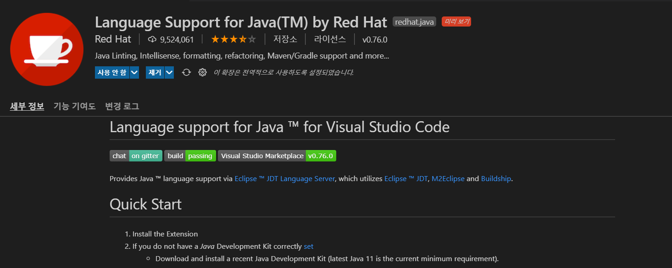Click the Red Hat publisher name
Screen dimensions: 672x268
(113, 39)
